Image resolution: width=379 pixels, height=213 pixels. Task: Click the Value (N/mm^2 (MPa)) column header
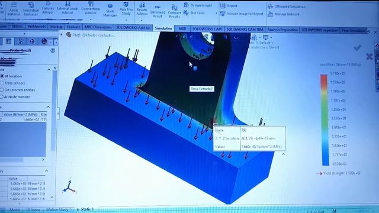coord(20,114)
